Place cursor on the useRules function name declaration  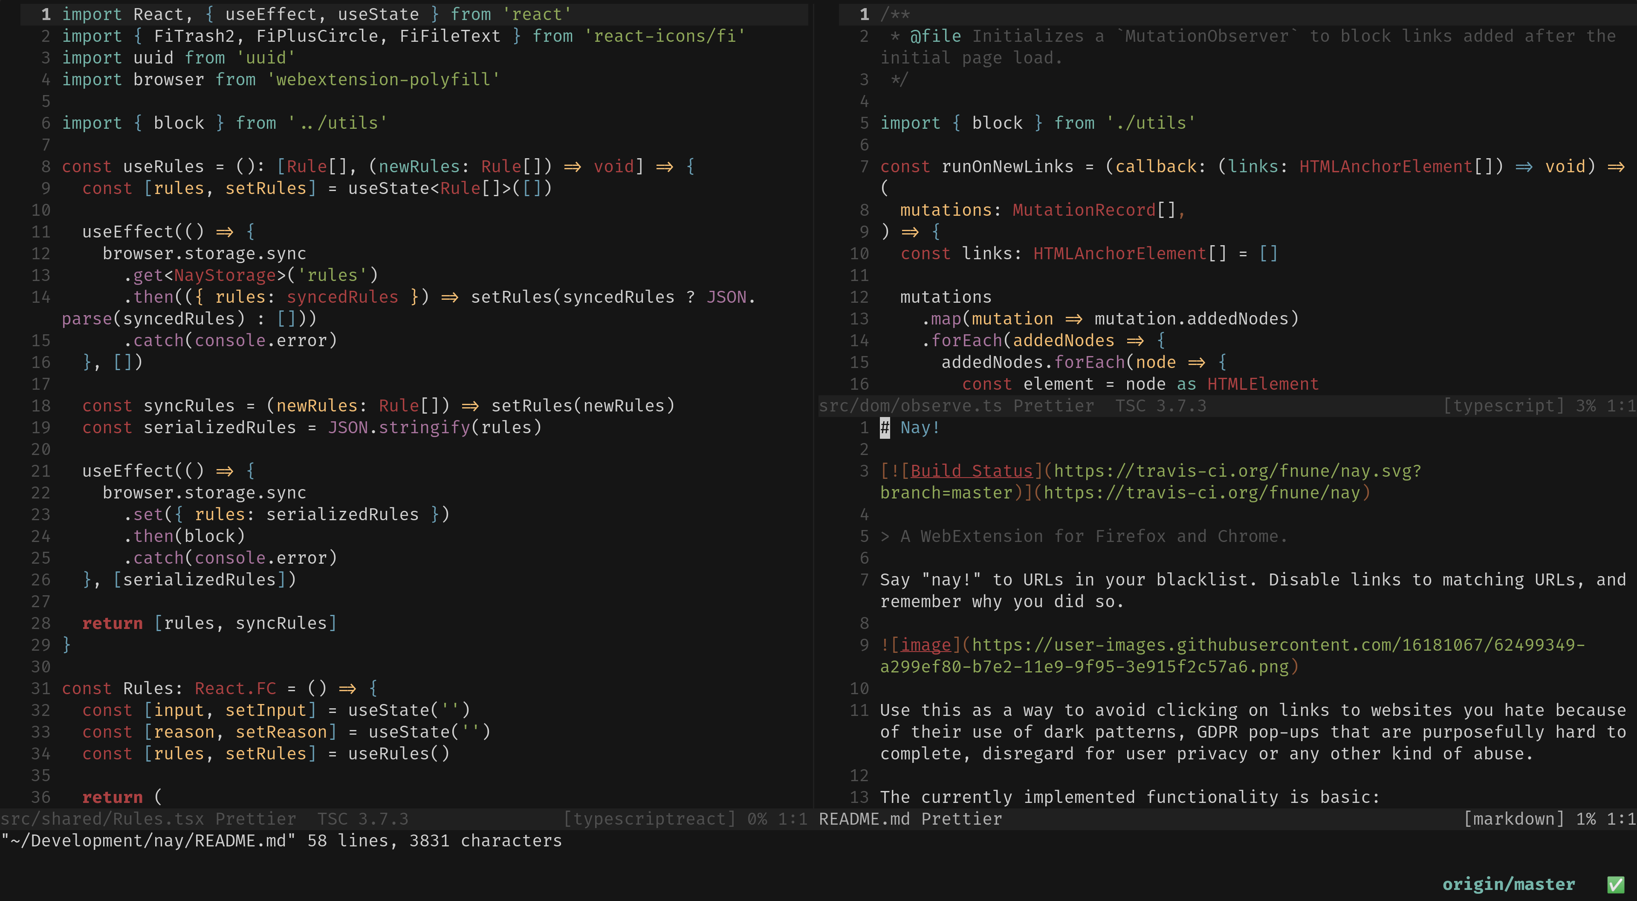[x=163, y=167]
